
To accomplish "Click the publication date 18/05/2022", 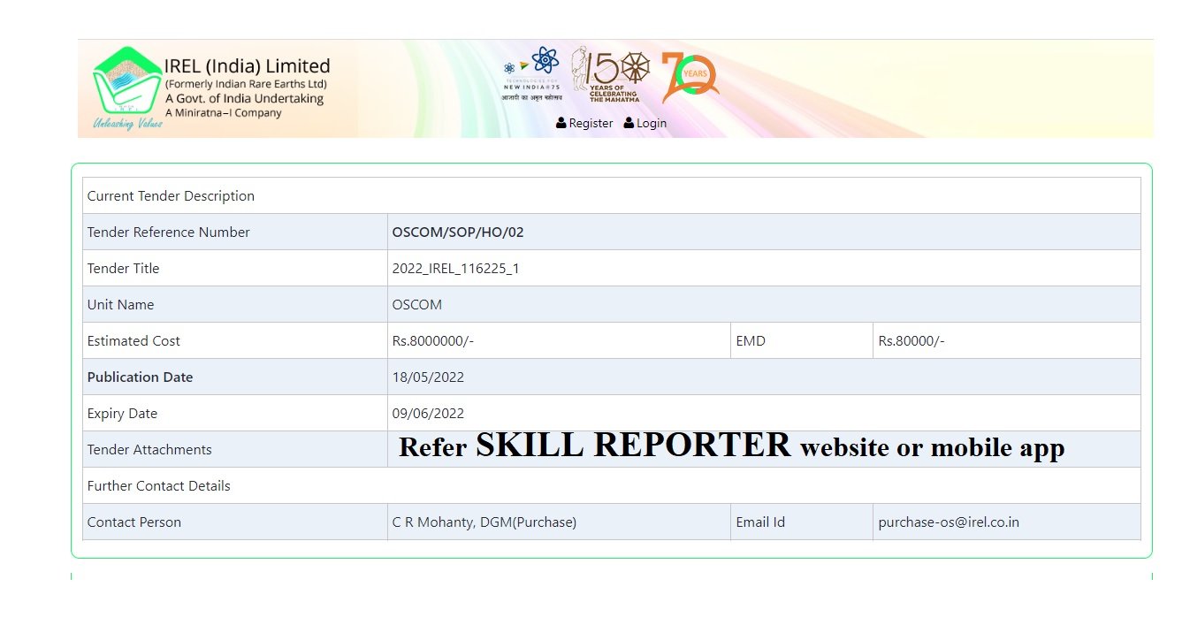I will tap(428, 377).
